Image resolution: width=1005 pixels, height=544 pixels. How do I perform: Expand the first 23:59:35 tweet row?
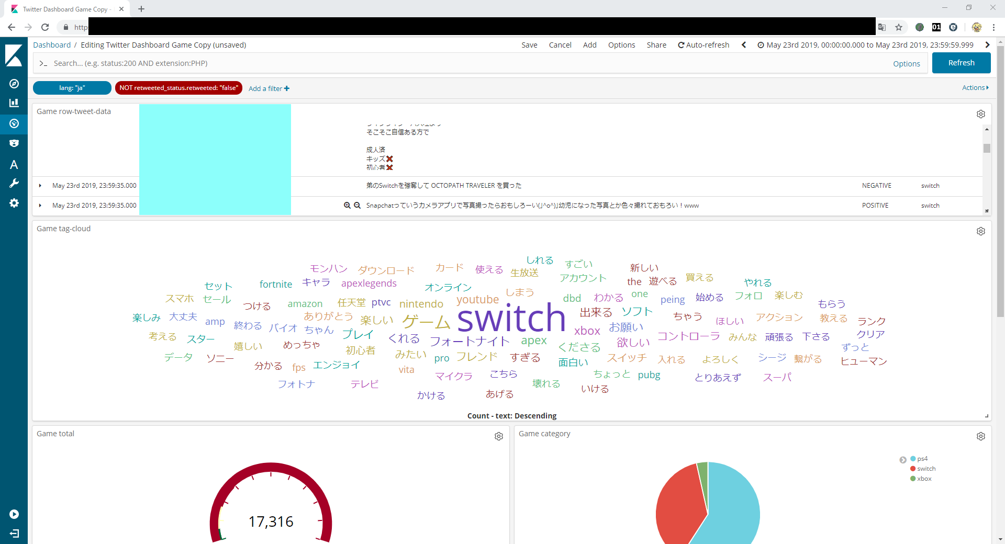(40, 186)
